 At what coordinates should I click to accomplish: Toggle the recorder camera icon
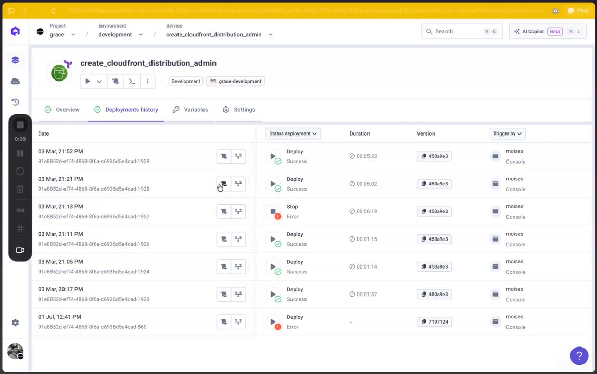tap(20, 250)
